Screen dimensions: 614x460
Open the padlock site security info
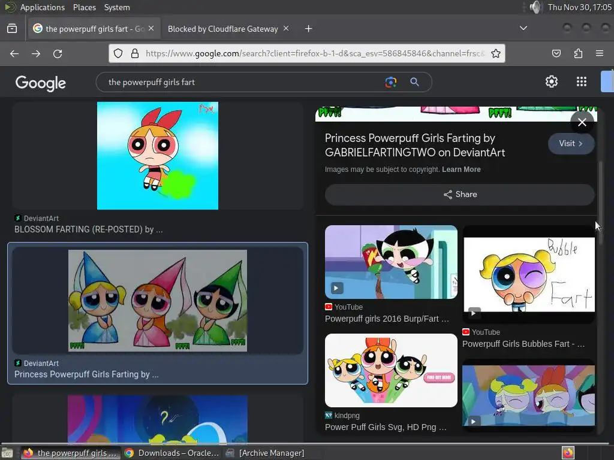click(x=135, y=53)
